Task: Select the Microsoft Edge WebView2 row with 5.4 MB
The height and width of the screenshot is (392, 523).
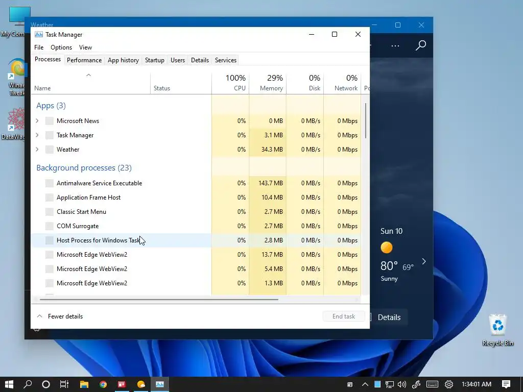Action: click(x=196, y=269)
